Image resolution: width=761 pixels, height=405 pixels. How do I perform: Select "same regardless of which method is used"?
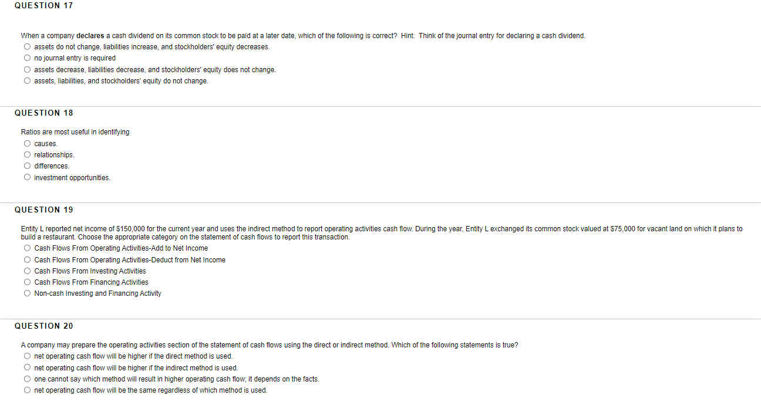click(x=27, y=390)
